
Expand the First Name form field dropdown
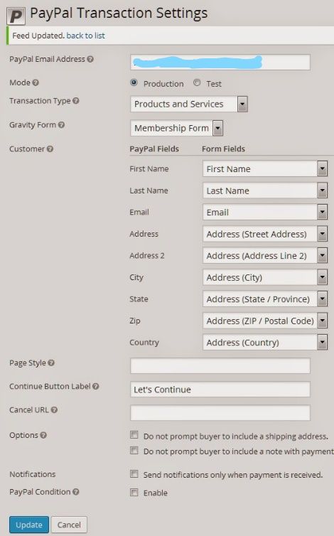[x=265, y=169]
